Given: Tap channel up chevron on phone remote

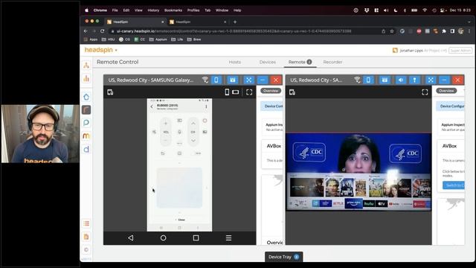Looking at the screenshot, I should pos(193,124).
